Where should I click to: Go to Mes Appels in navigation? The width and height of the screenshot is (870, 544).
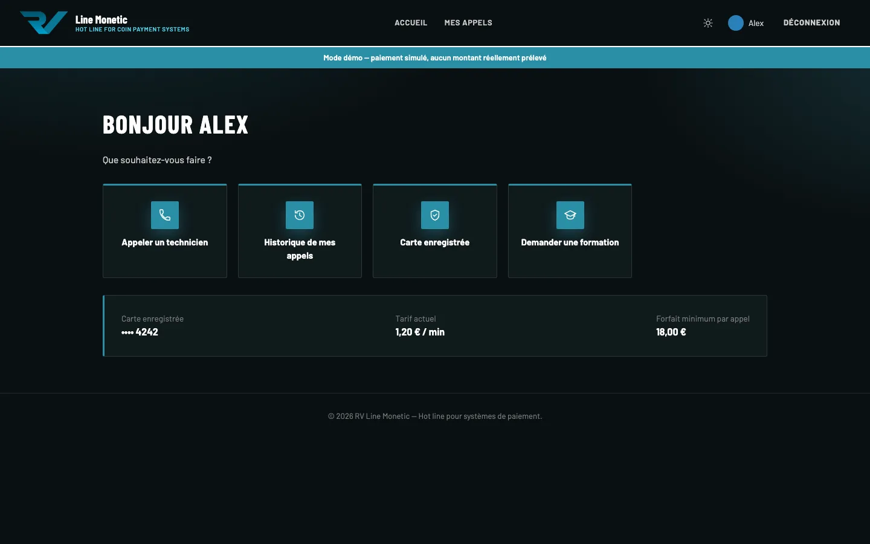pos(468,23)
